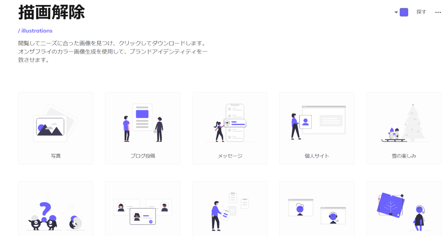Click the ブログ投稿 label text
This screenshot has width=448, height=236.
pyautogui.click(x=143, y=156)
